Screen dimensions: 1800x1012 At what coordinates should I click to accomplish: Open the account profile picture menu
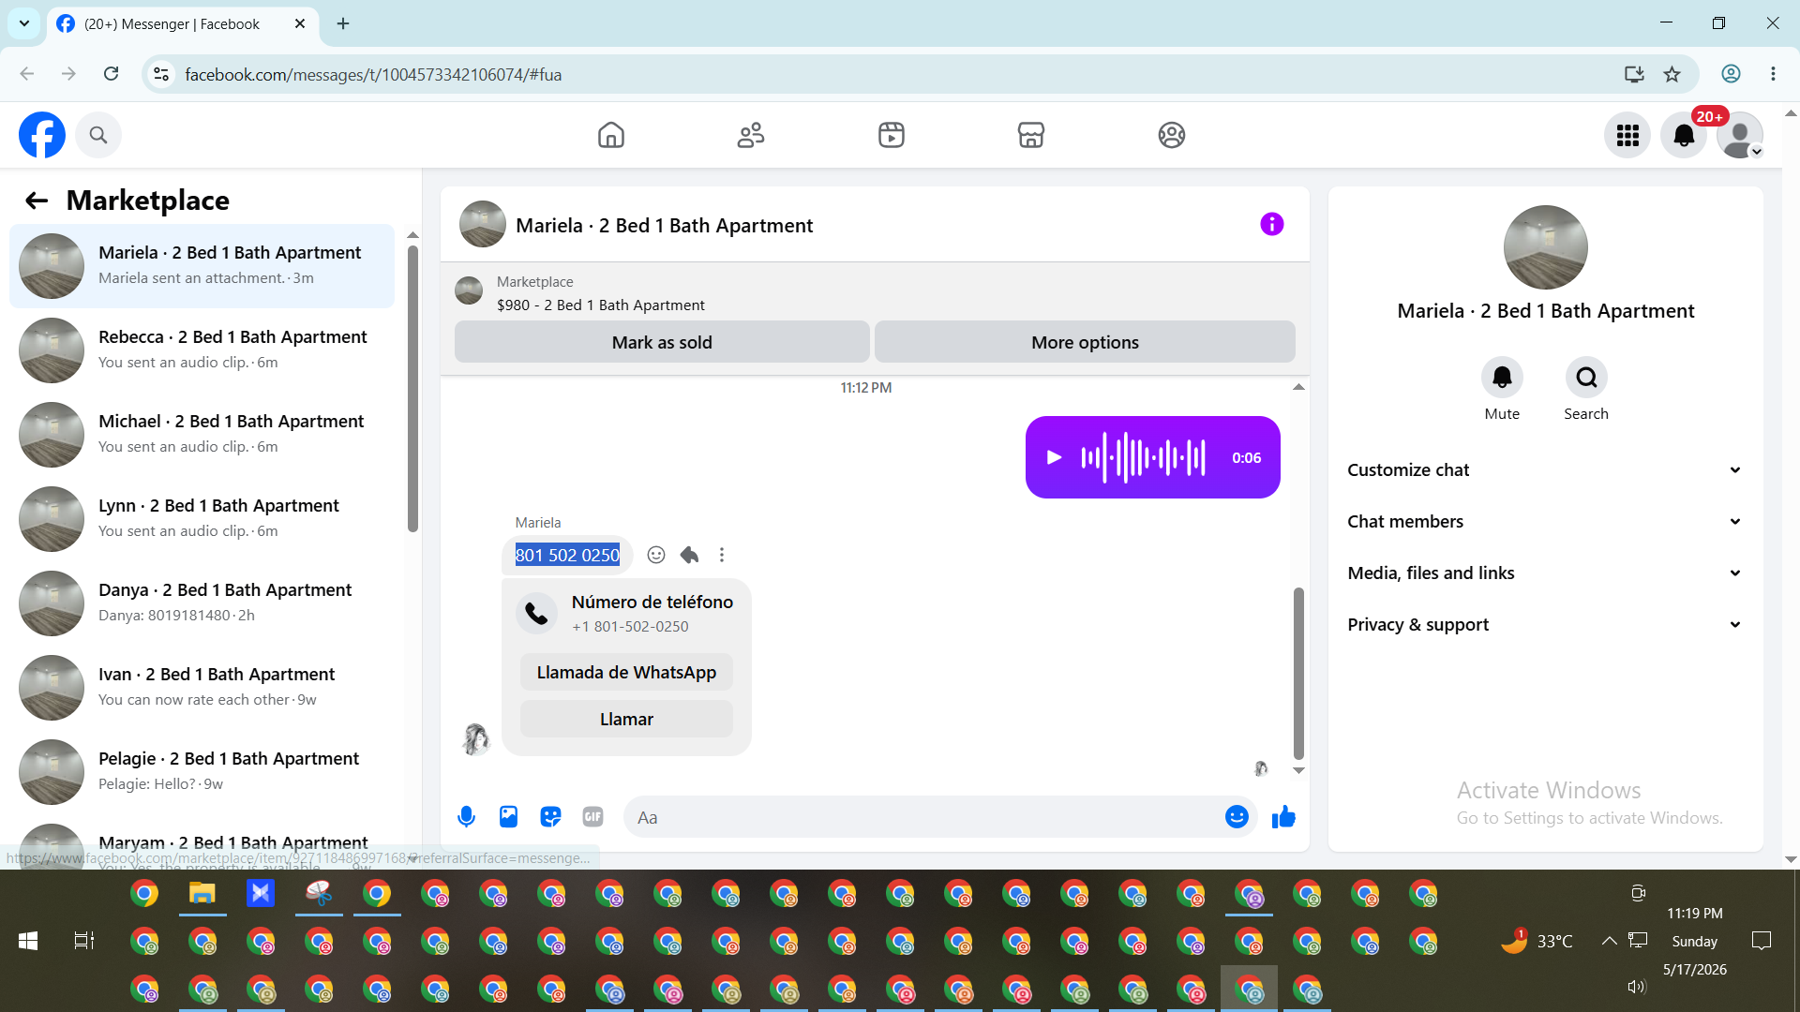pos(1740,135)
